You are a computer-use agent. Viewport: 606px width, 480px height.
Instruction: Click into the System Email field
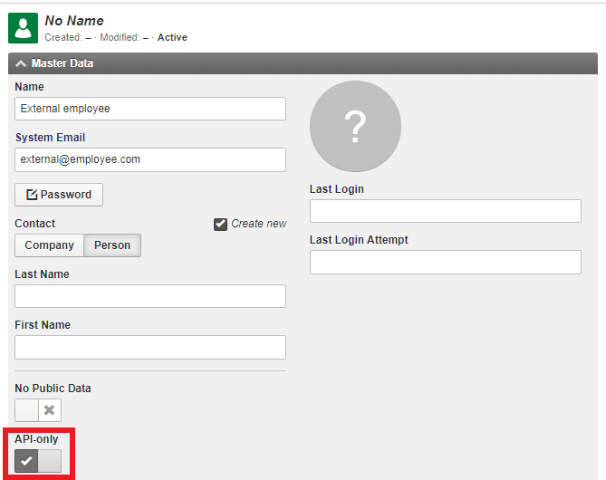coord(150,159)
